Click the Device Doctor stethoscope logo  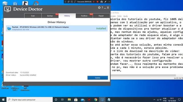click(7, 9)
